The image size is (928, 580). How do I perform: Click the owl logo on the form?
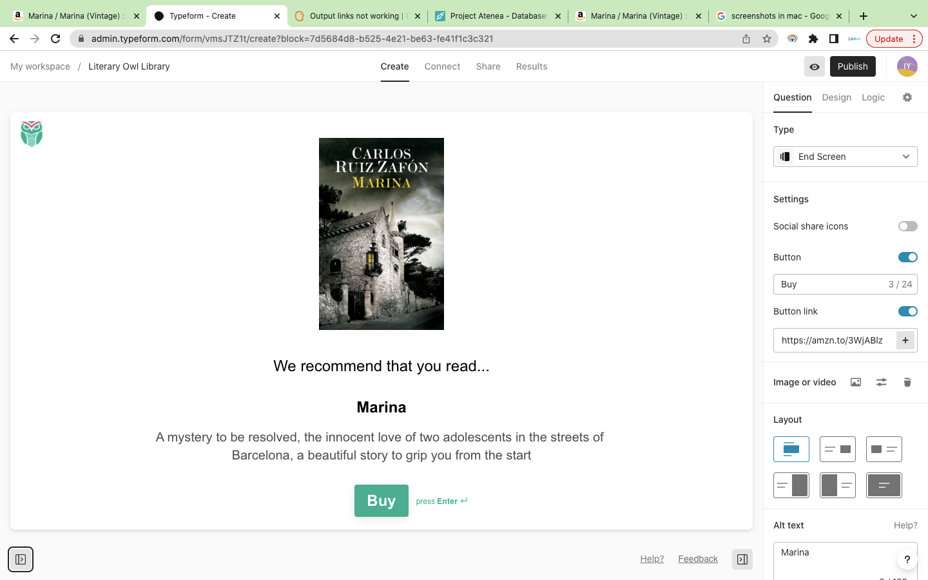(32, 134)
